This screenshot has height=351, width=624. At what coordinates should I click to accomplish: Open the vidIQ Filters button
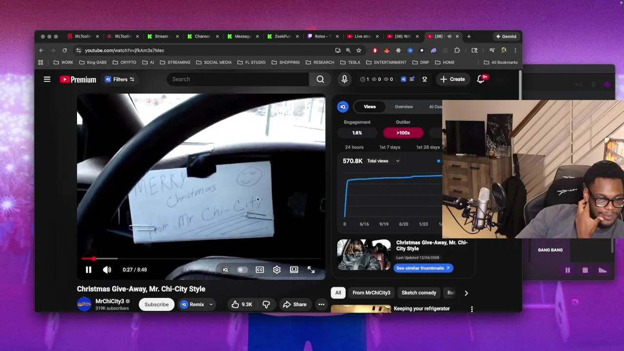tap(120, 79)
